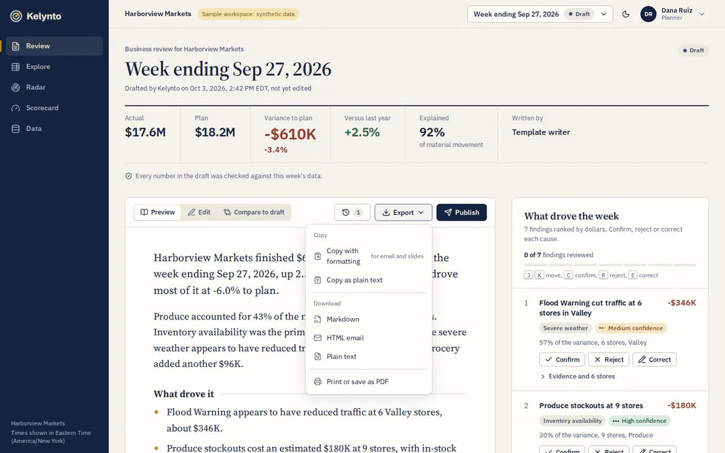The image size is (725, 453).
Task: Click the +2.5% versus last year value
Action: 362,133
